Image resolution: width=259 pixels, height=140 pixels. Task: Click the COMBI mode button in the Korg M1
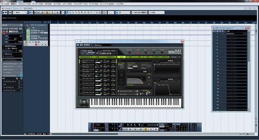click(x=137, y=53)
